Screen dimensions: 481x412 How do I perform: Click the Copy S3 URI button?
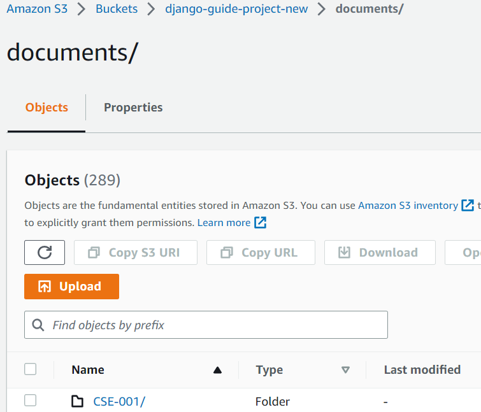pos(135,252)
